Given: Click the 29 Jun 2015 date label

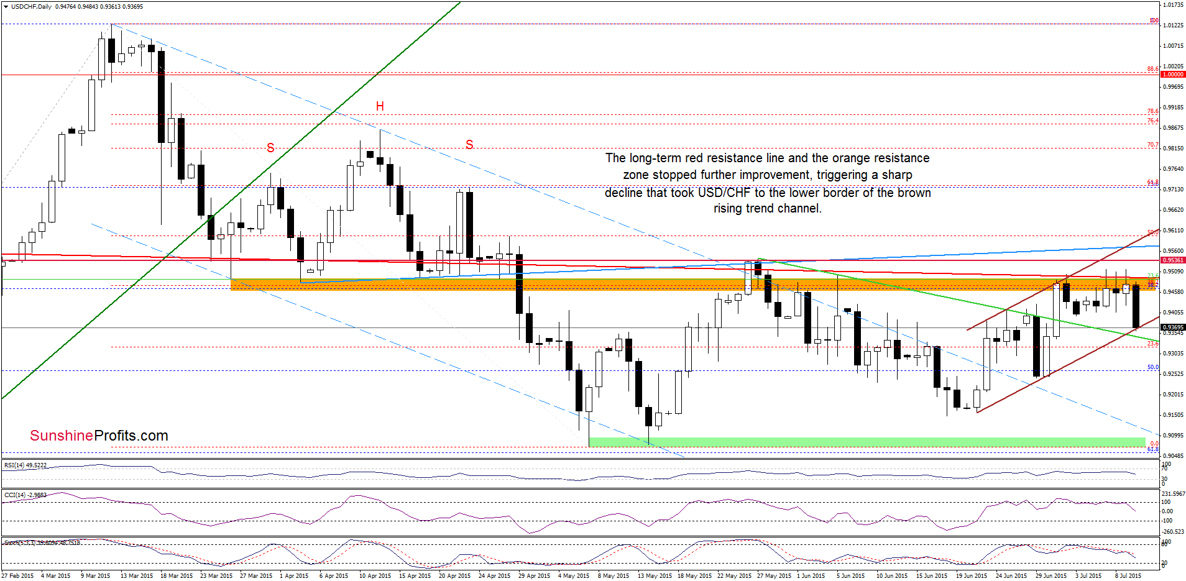Looking at the screenshot, I should click(1051, 576).
